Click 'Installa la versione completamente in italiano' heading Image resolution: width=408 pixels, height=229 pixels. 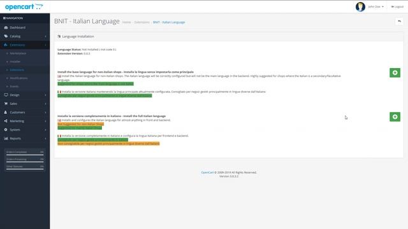click(x=112, y=116)
